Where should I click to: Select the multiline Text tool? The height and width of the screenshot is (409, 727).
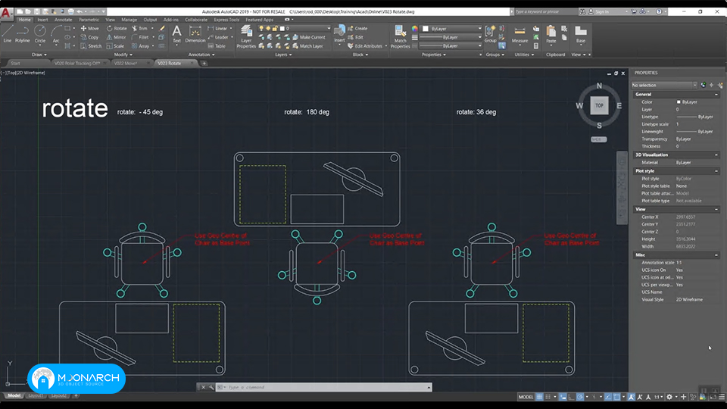pyautogui.click(x=176, y=34)
